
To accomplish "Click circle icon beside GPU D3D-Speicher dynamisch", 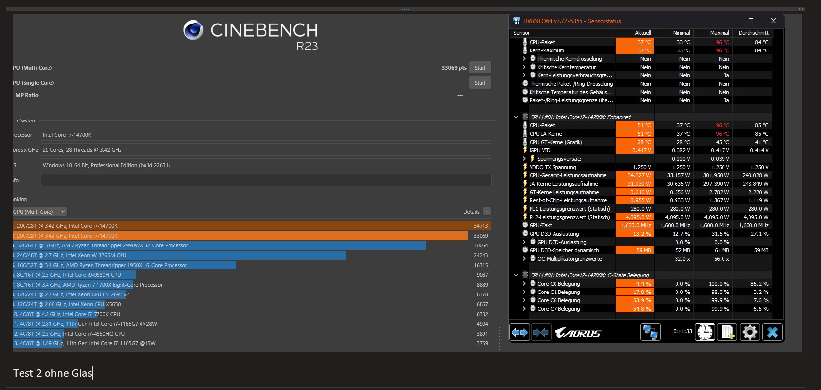I will (525, 250).
